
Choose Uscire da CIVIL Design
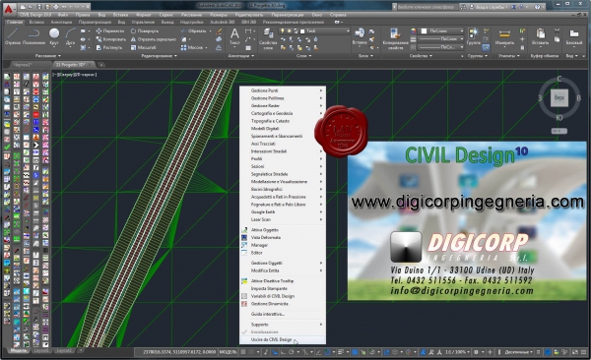point(283,339)
